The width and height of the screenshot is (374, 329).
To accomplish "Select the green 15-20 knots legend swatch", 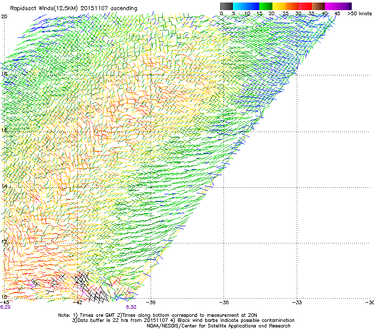I will [x=266, y=6].
